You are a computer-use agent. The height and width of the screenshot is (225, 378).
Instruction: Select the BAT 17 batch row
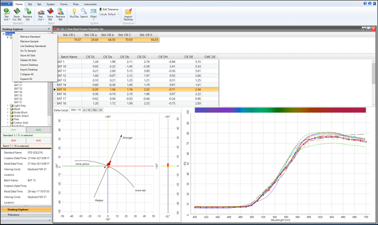136,99
